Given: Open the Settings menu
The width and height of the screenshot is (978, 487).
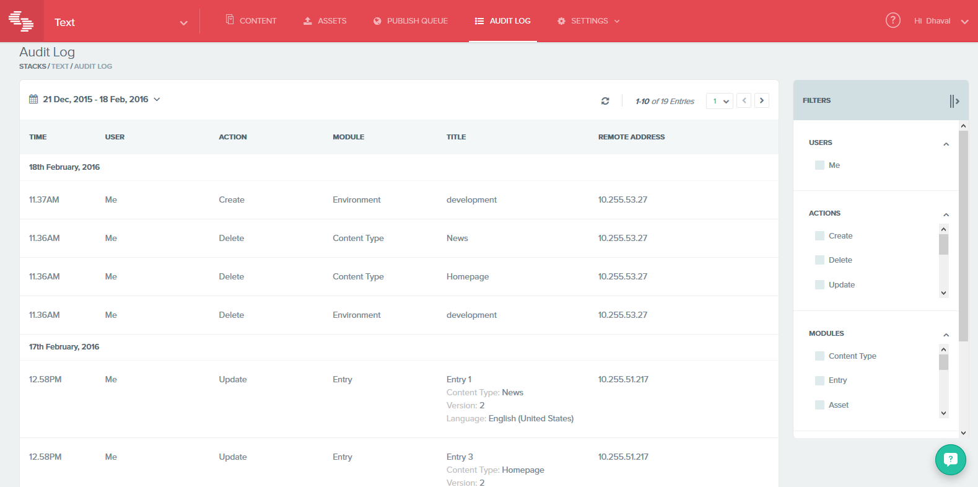Looking at the screenshot, I should tap(588, 20).
